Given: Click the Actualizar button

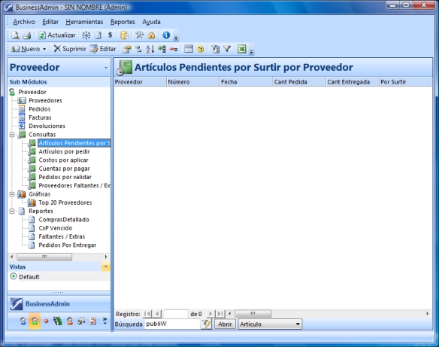Looking at the screenshot, I should pyautogui.click(x=57, y=35).
